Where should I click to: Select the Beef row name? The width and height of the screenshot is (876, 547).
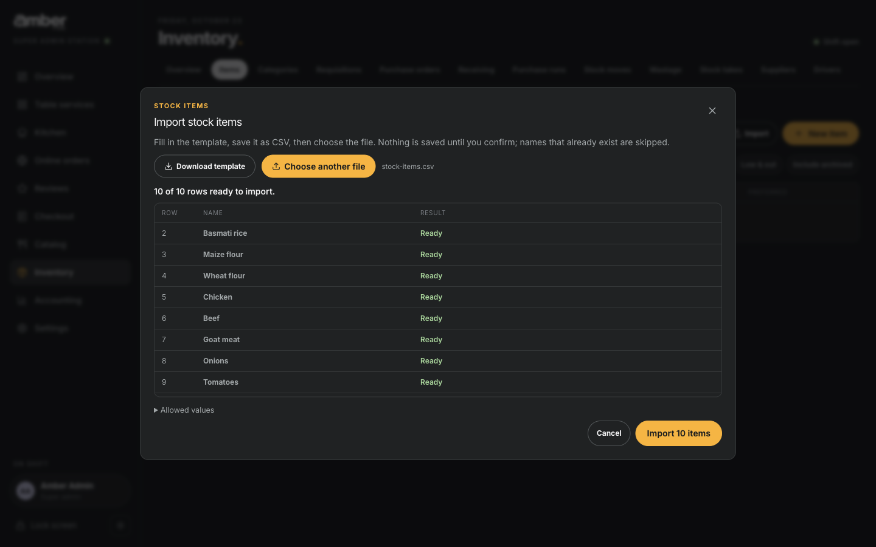pyautogui.click(x=211, y=318)
